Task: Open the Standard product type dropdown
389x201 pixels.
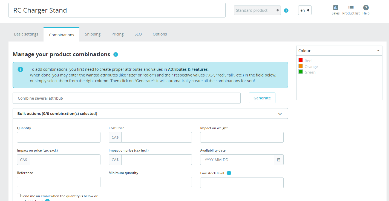Action: (257, 10)
